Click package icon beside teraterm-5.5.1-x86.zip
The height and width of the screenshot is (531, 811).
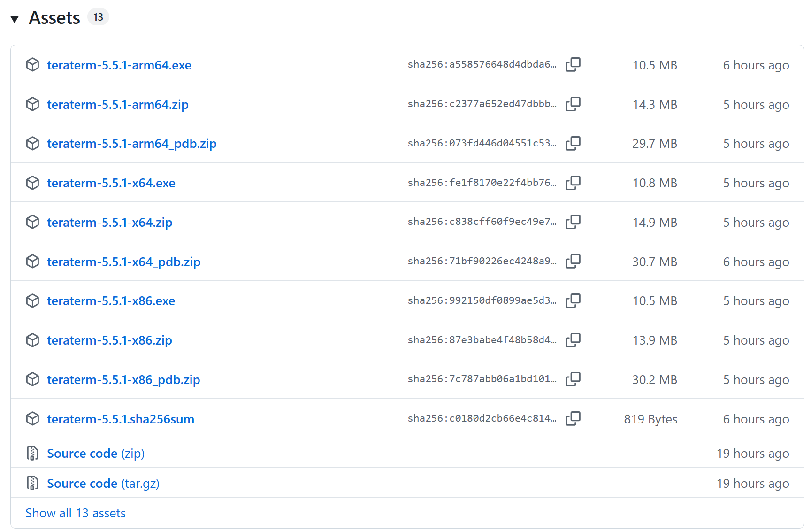click(x=32, y=340)
